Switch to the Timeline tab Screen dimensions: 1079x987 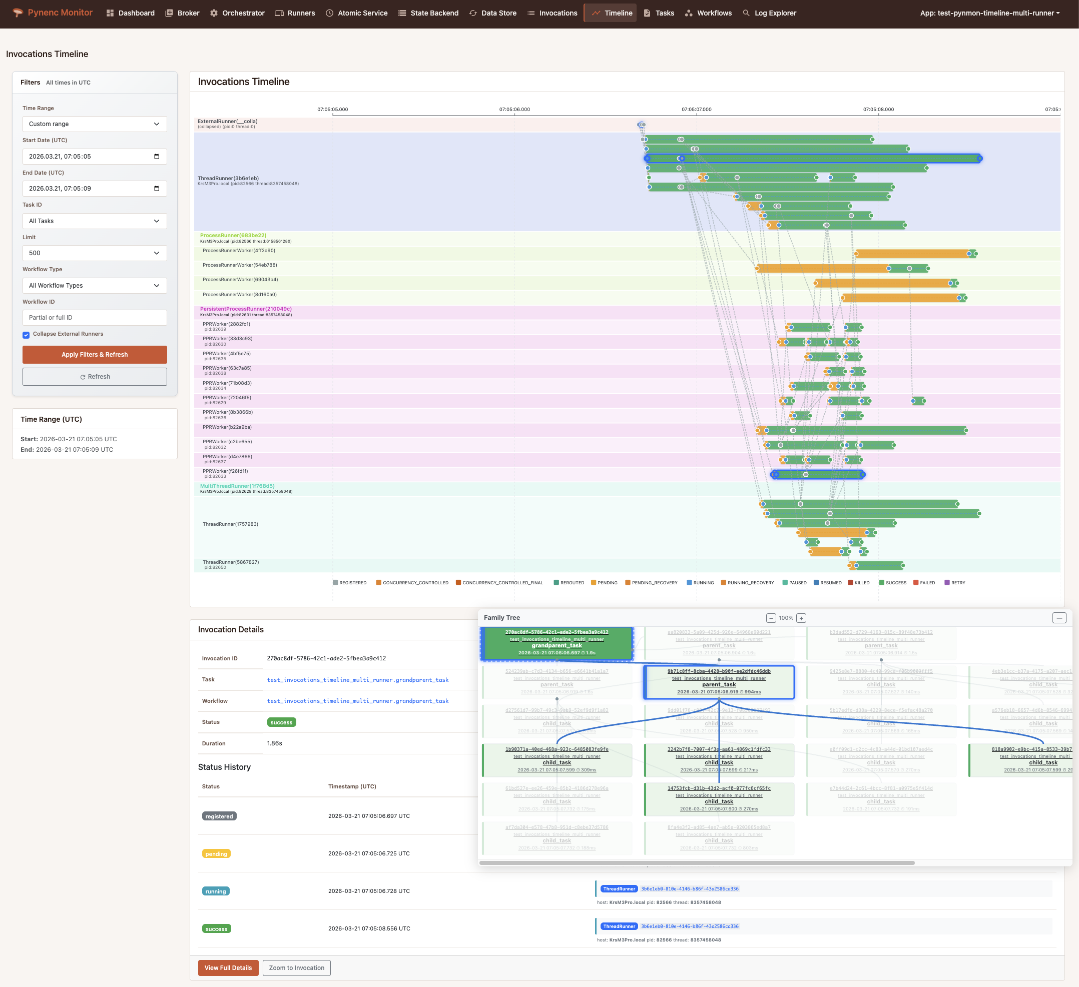click(x=610, y=13)
